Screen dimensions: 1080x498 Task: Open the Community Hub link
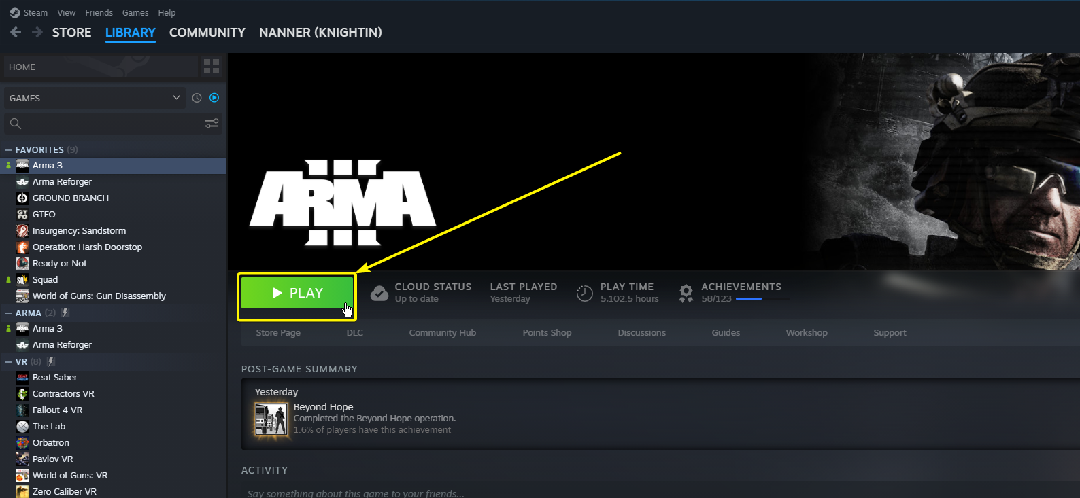pyautogui.click(x=443, y=333)
